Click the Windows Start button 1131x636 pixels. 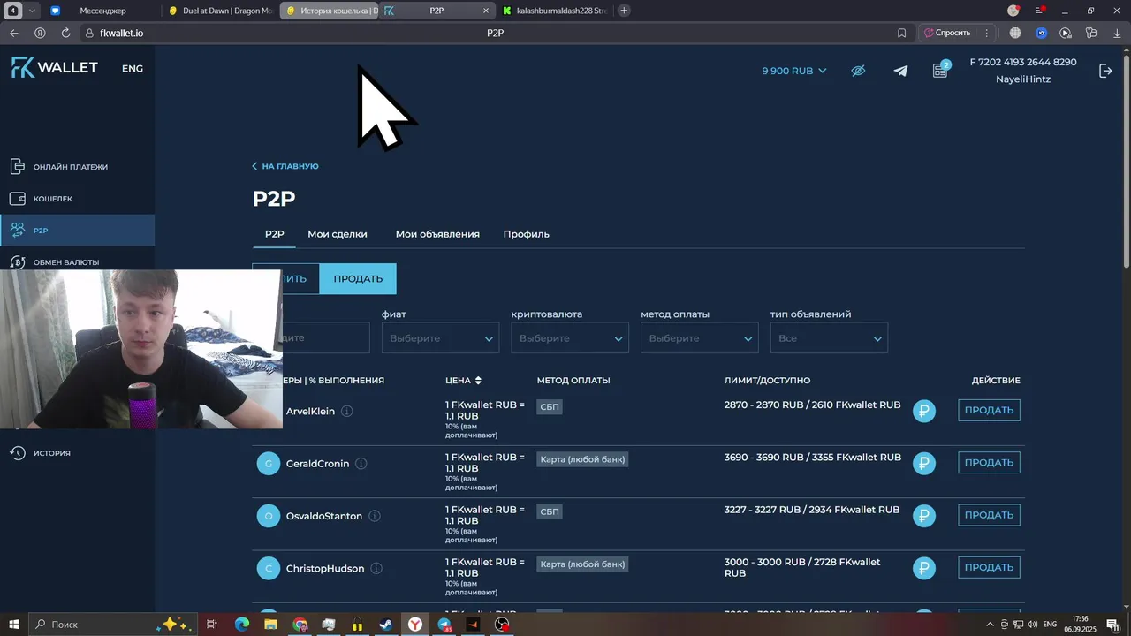click(14, 625)
